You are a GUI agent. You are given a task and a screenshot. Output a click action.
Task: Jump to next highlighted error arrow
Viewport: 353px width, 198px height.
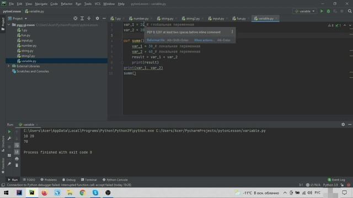(x=350, y=25)
